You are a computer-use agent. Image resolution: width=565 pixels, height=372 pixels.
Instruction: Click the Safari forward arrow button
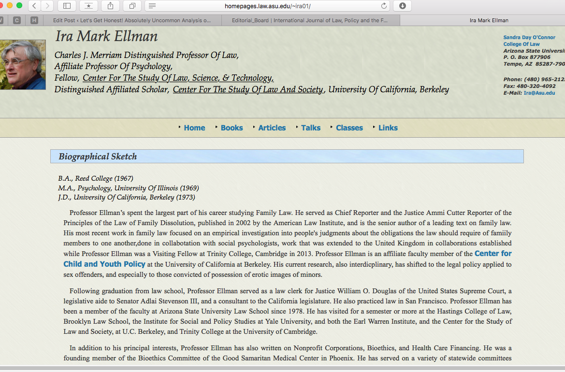pos(47,6)
